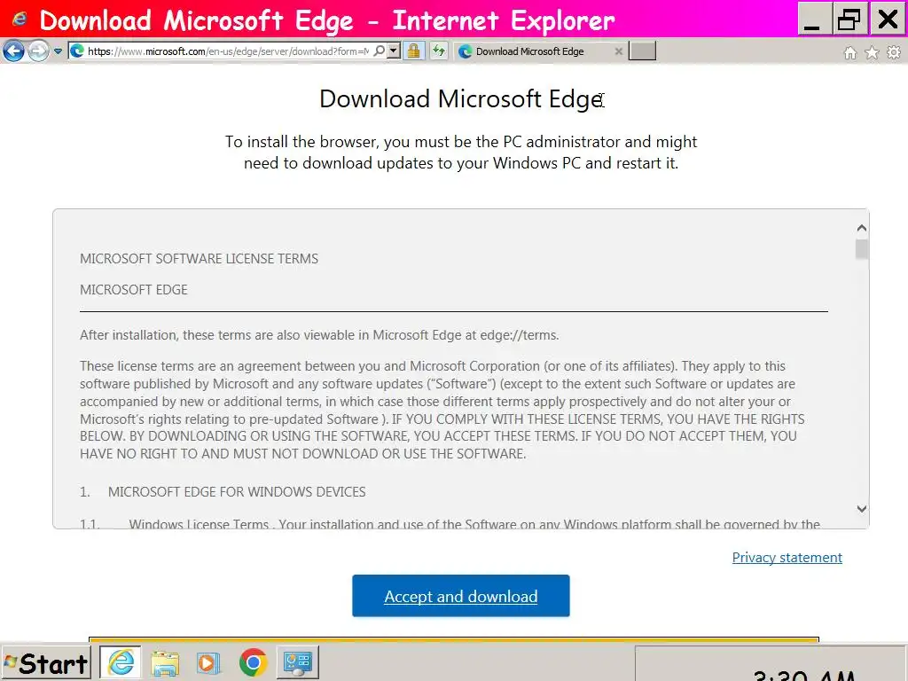Open Tools with the gear icon
This screenshot has width=908, height=681.
[894, 52]
